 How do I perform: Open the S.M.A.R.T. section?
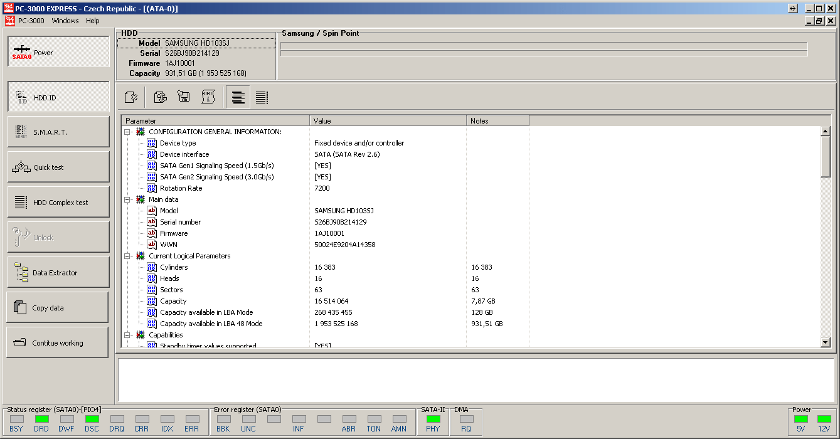tap(58, 132)
